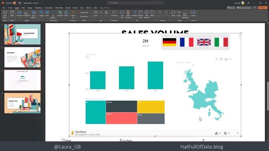The width and height of the screenshot is (269, 151).
Task: Insert a Text Box
Action: coord(122,14)
